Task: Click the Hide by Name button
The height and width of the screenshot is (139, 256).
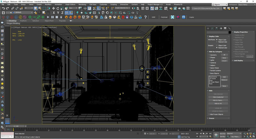Action: pos(218,100)
